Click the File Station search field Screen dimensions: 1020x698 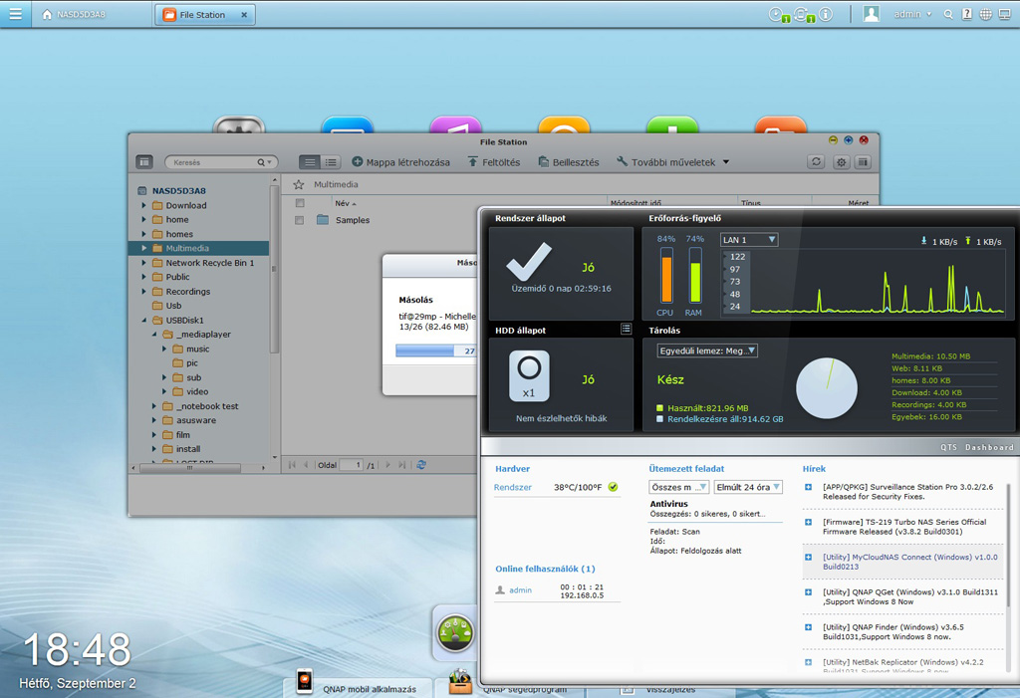pos(220,162)
